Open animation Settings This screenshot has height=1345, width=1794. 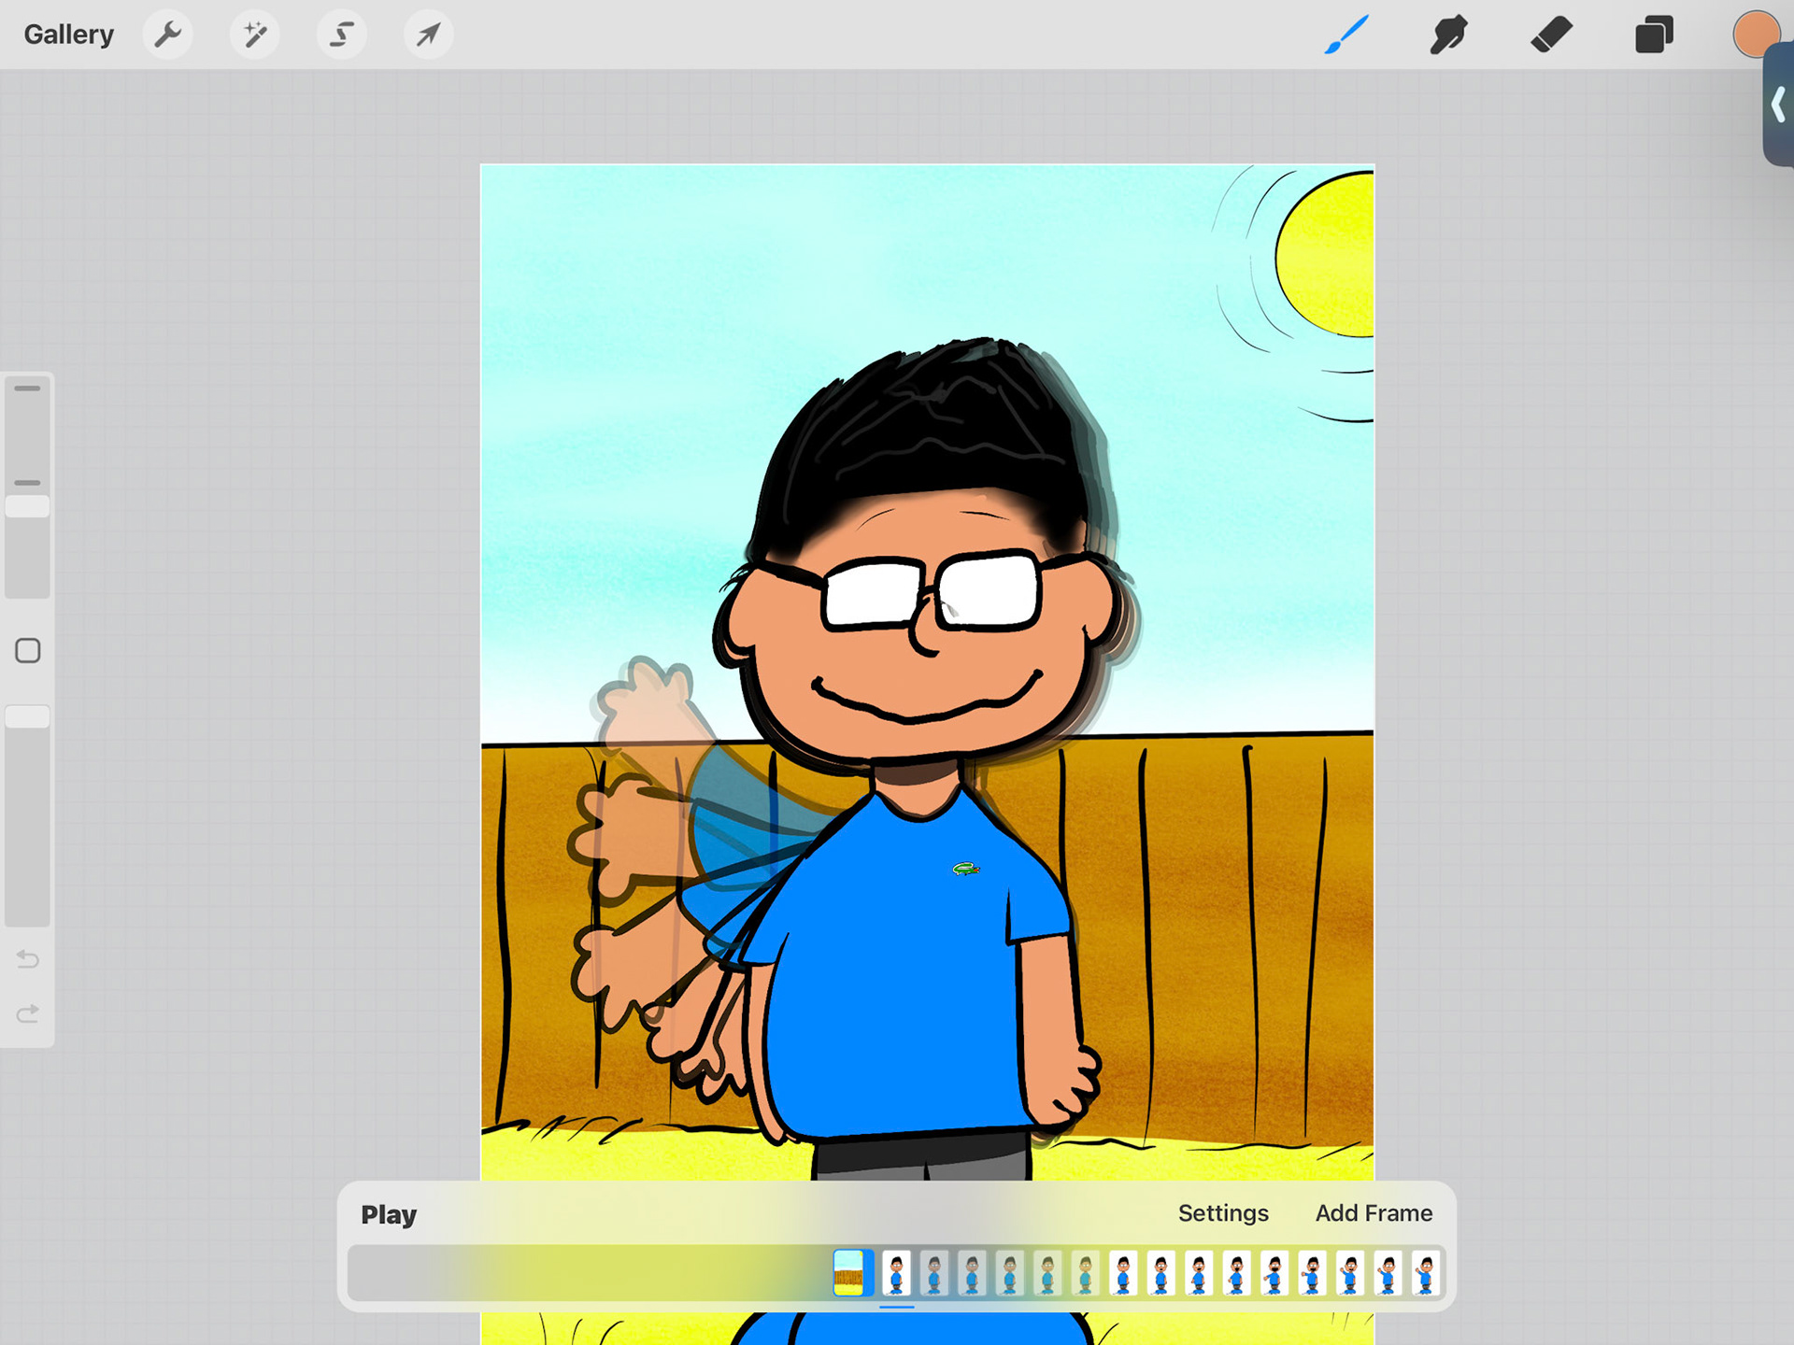point(1222,1212)
